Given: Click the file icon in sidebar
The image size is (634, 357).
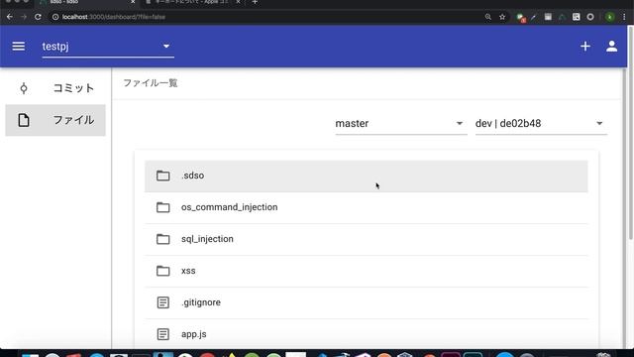Looking at the screenshot, I should pyautogui.click(x=24, y=120).
